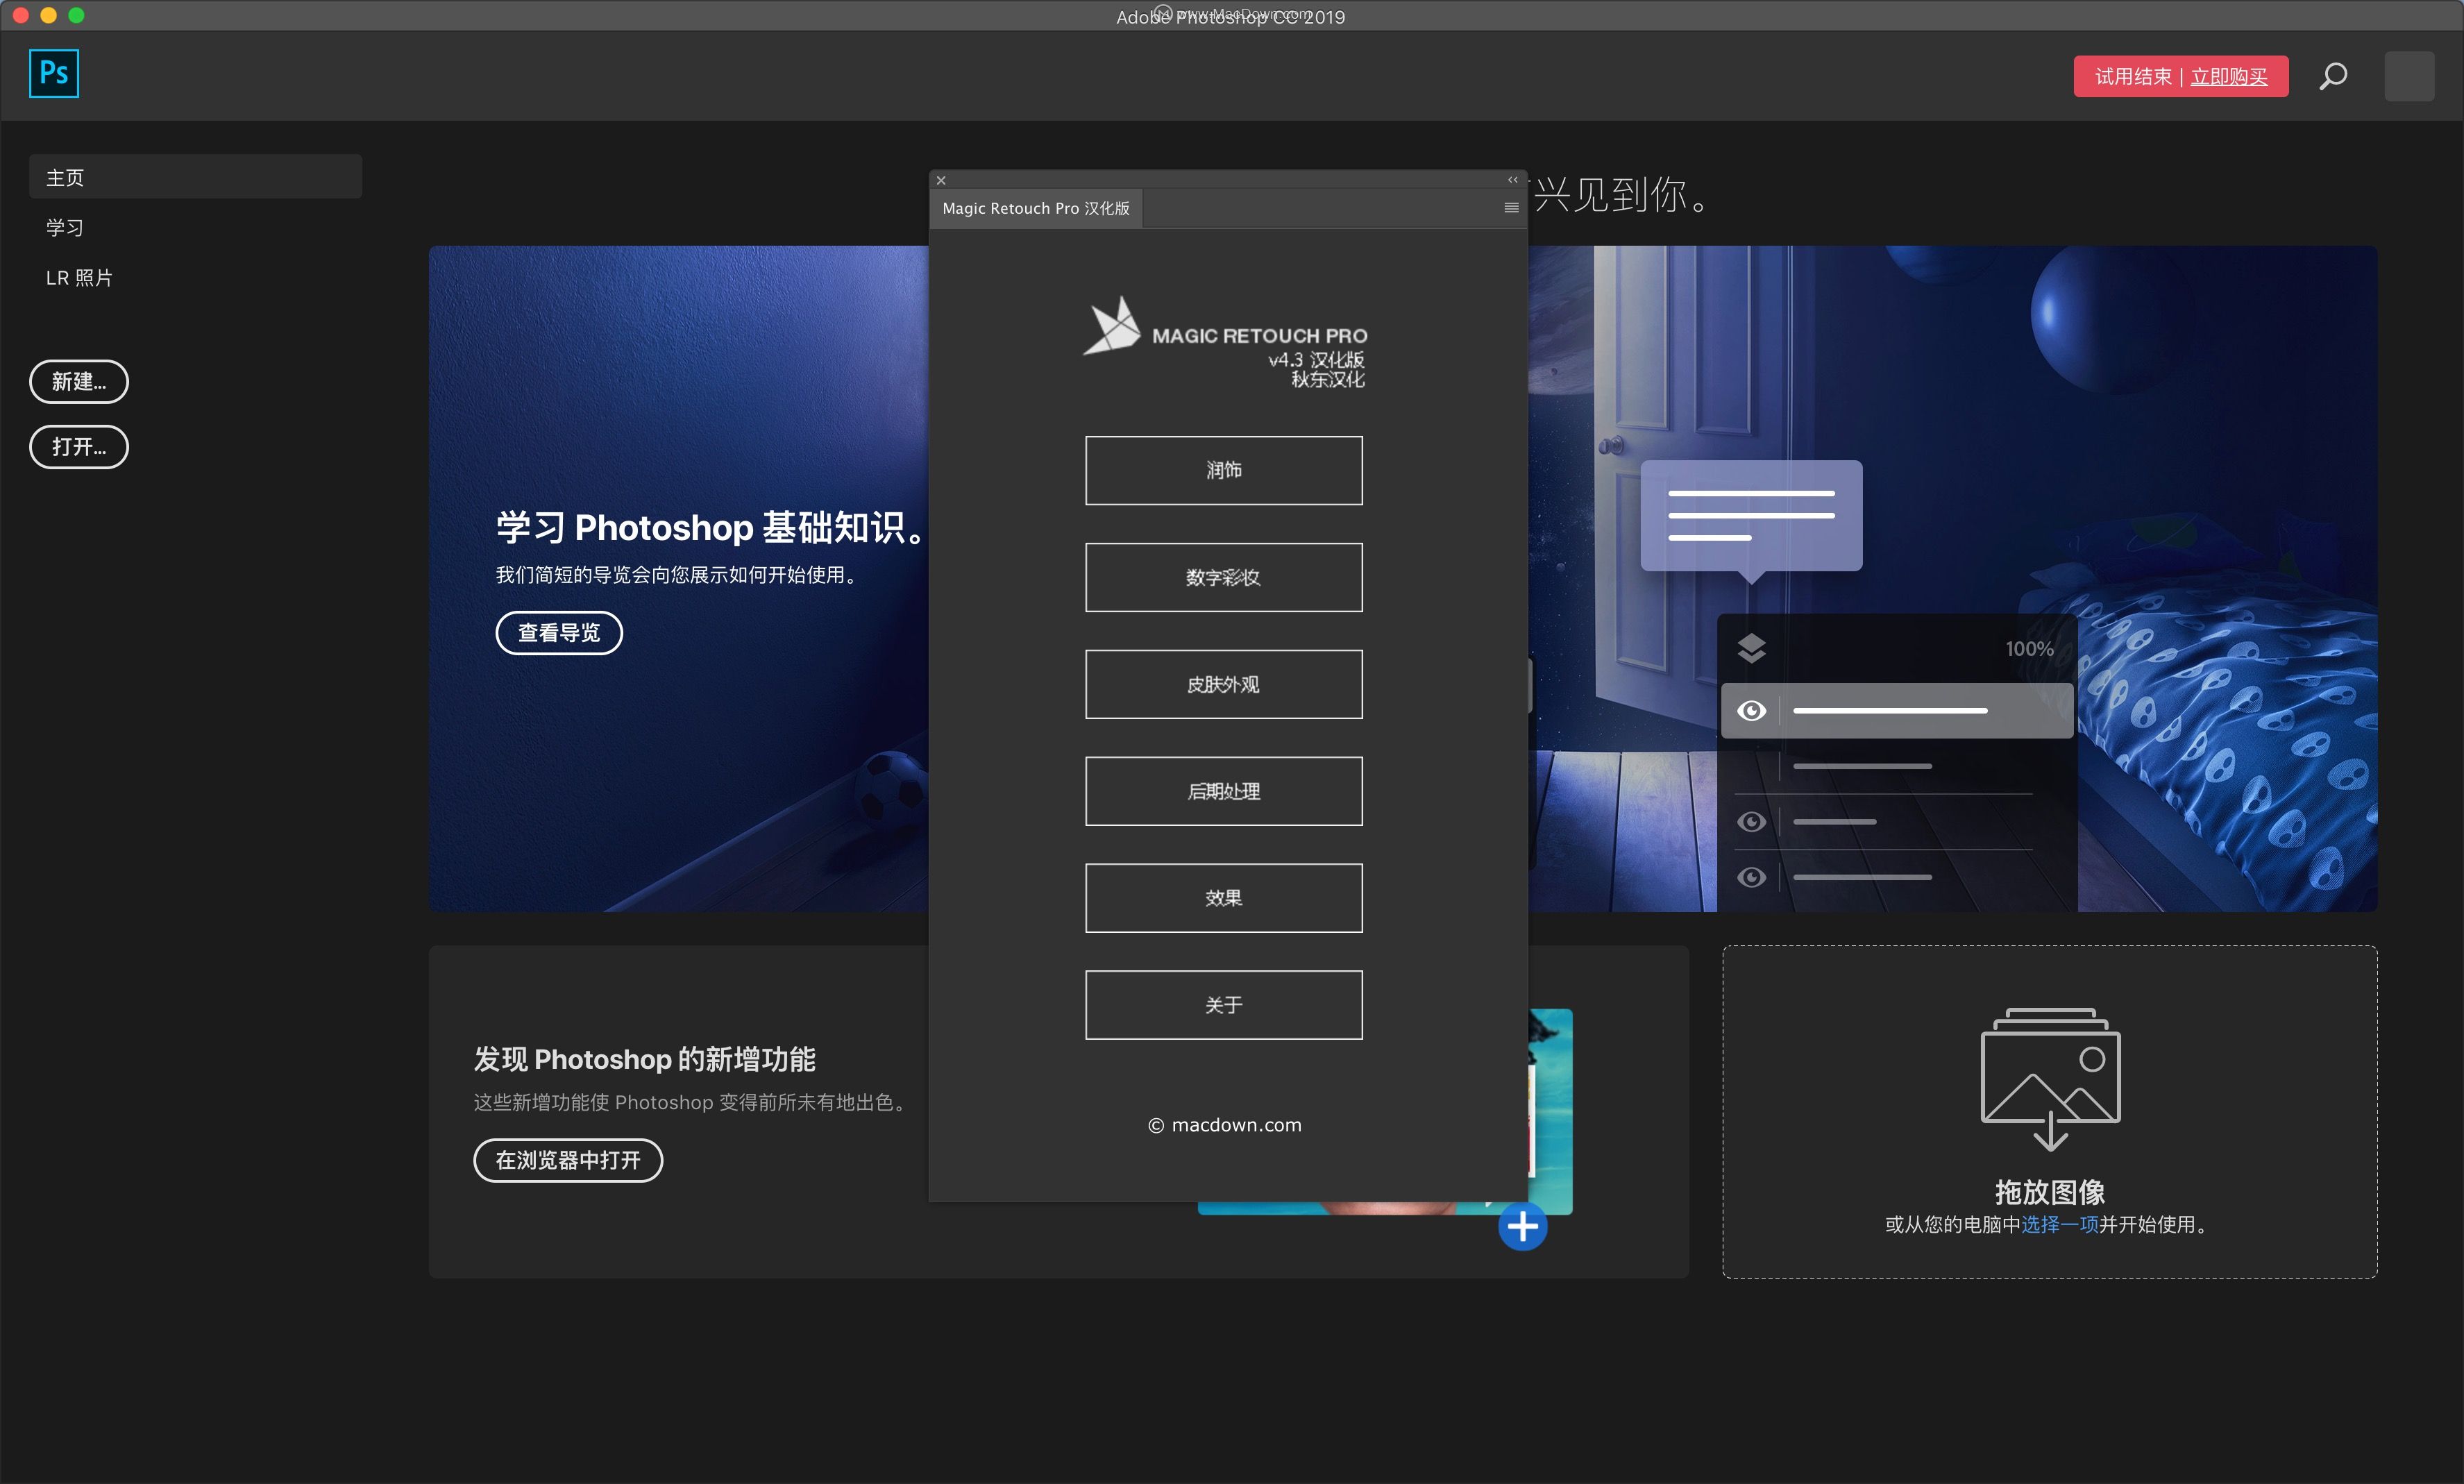The width and height of the screenshot is (2464, 1484).
Task: Select 主页 in the sidebar
Action: 195,177
